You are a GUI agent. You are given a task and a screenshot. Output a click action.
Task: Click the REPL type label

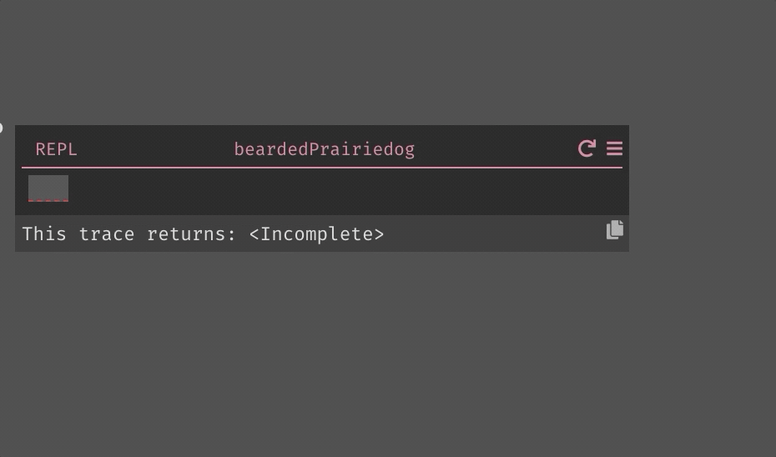(x=57, y=149)
